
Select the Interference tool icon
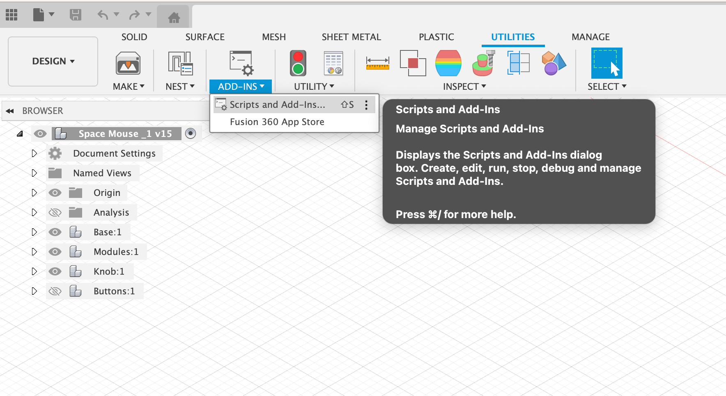click(413, 63)
